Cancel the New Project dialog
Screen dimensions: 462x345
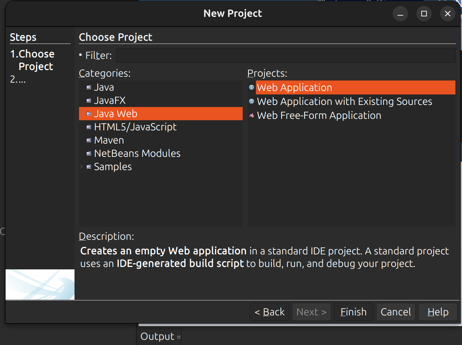click(x=396, y=312)
